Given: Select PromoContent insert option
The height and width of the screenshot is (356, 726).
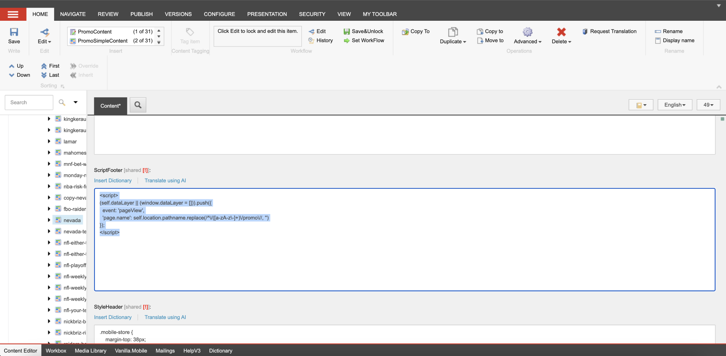Looking at the screenshot, I should (112, 32).
